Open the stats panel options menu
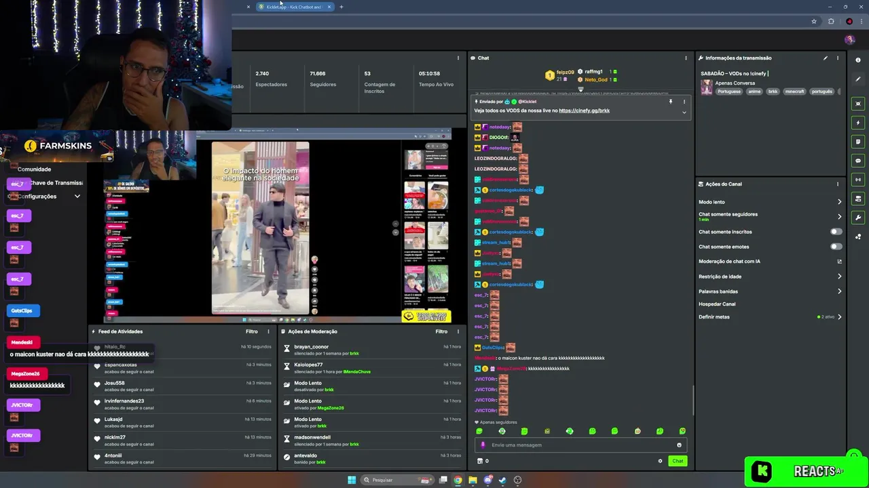The width and height of the screenshot is (869, 488). click(x=458, y=58)
